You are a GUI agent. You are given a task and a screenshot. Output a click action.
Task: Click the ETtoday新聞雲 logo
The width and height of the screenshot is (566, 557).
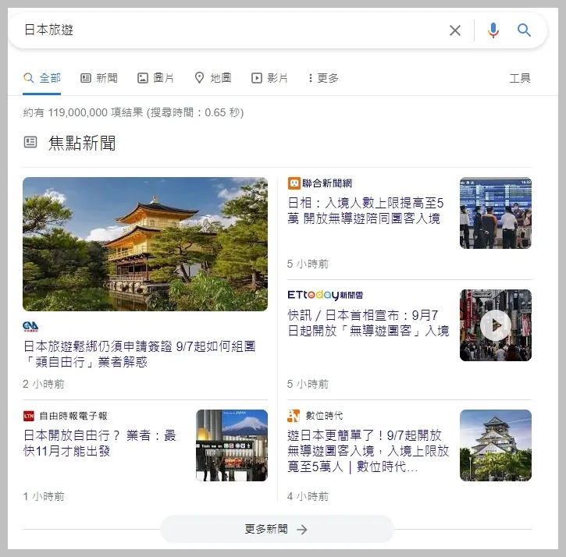tap(325, 295)
